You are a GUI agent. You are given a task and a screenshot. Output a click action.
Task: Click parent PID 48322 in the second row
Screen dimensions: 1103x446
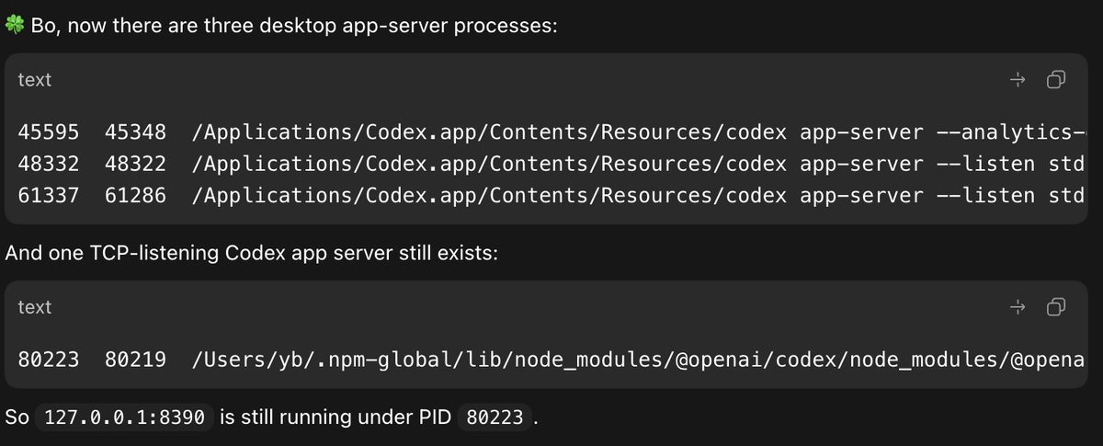click(136, 165)
